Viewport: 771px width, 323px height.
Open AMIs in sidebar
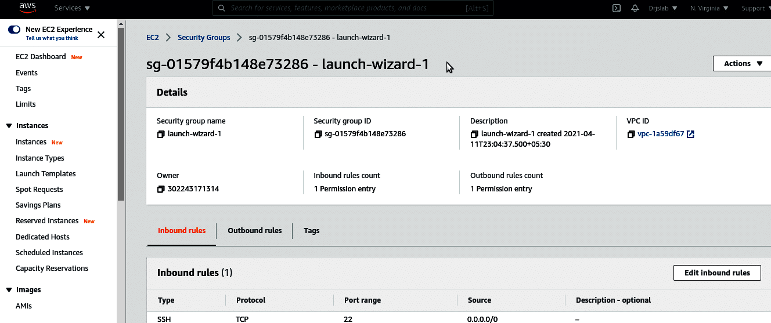click(24, 306)
